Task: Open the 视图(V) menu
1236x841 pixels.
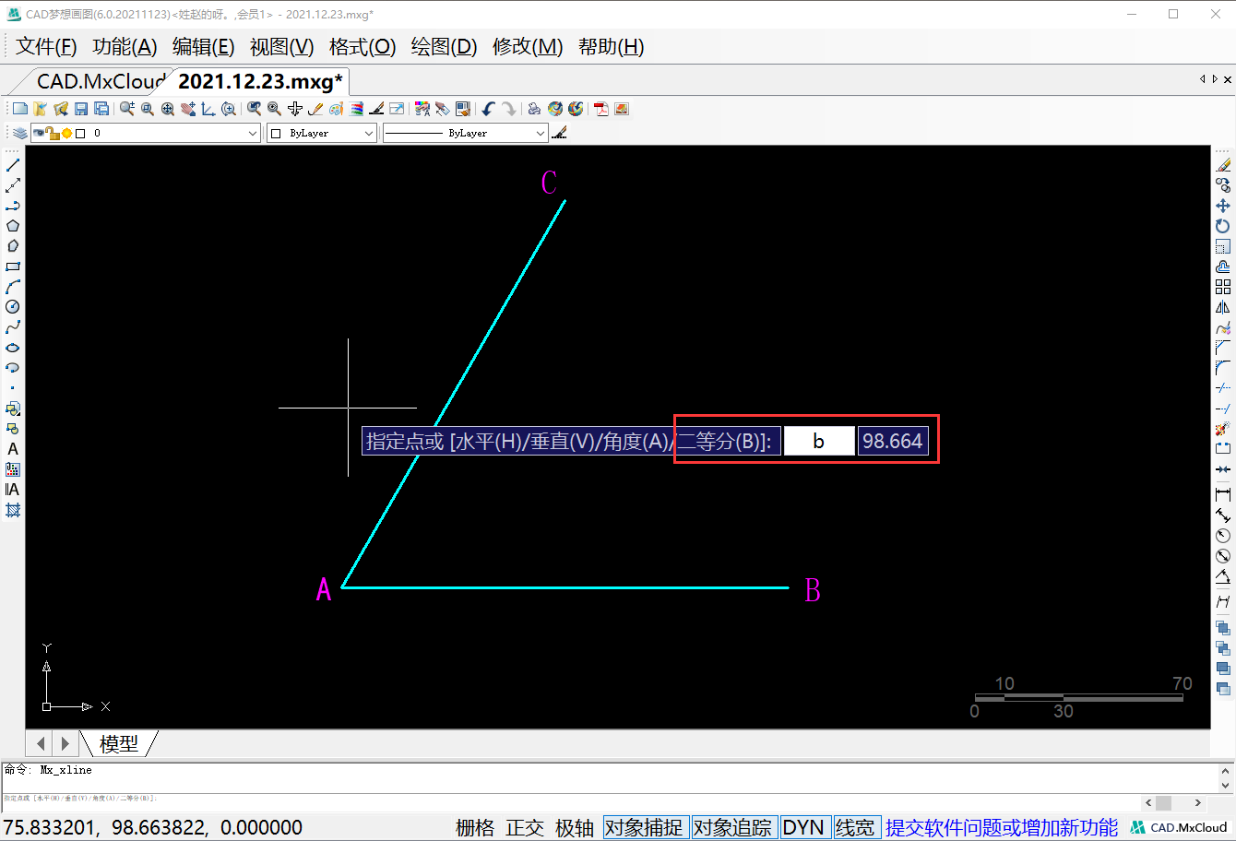Action: pos(281,47)
